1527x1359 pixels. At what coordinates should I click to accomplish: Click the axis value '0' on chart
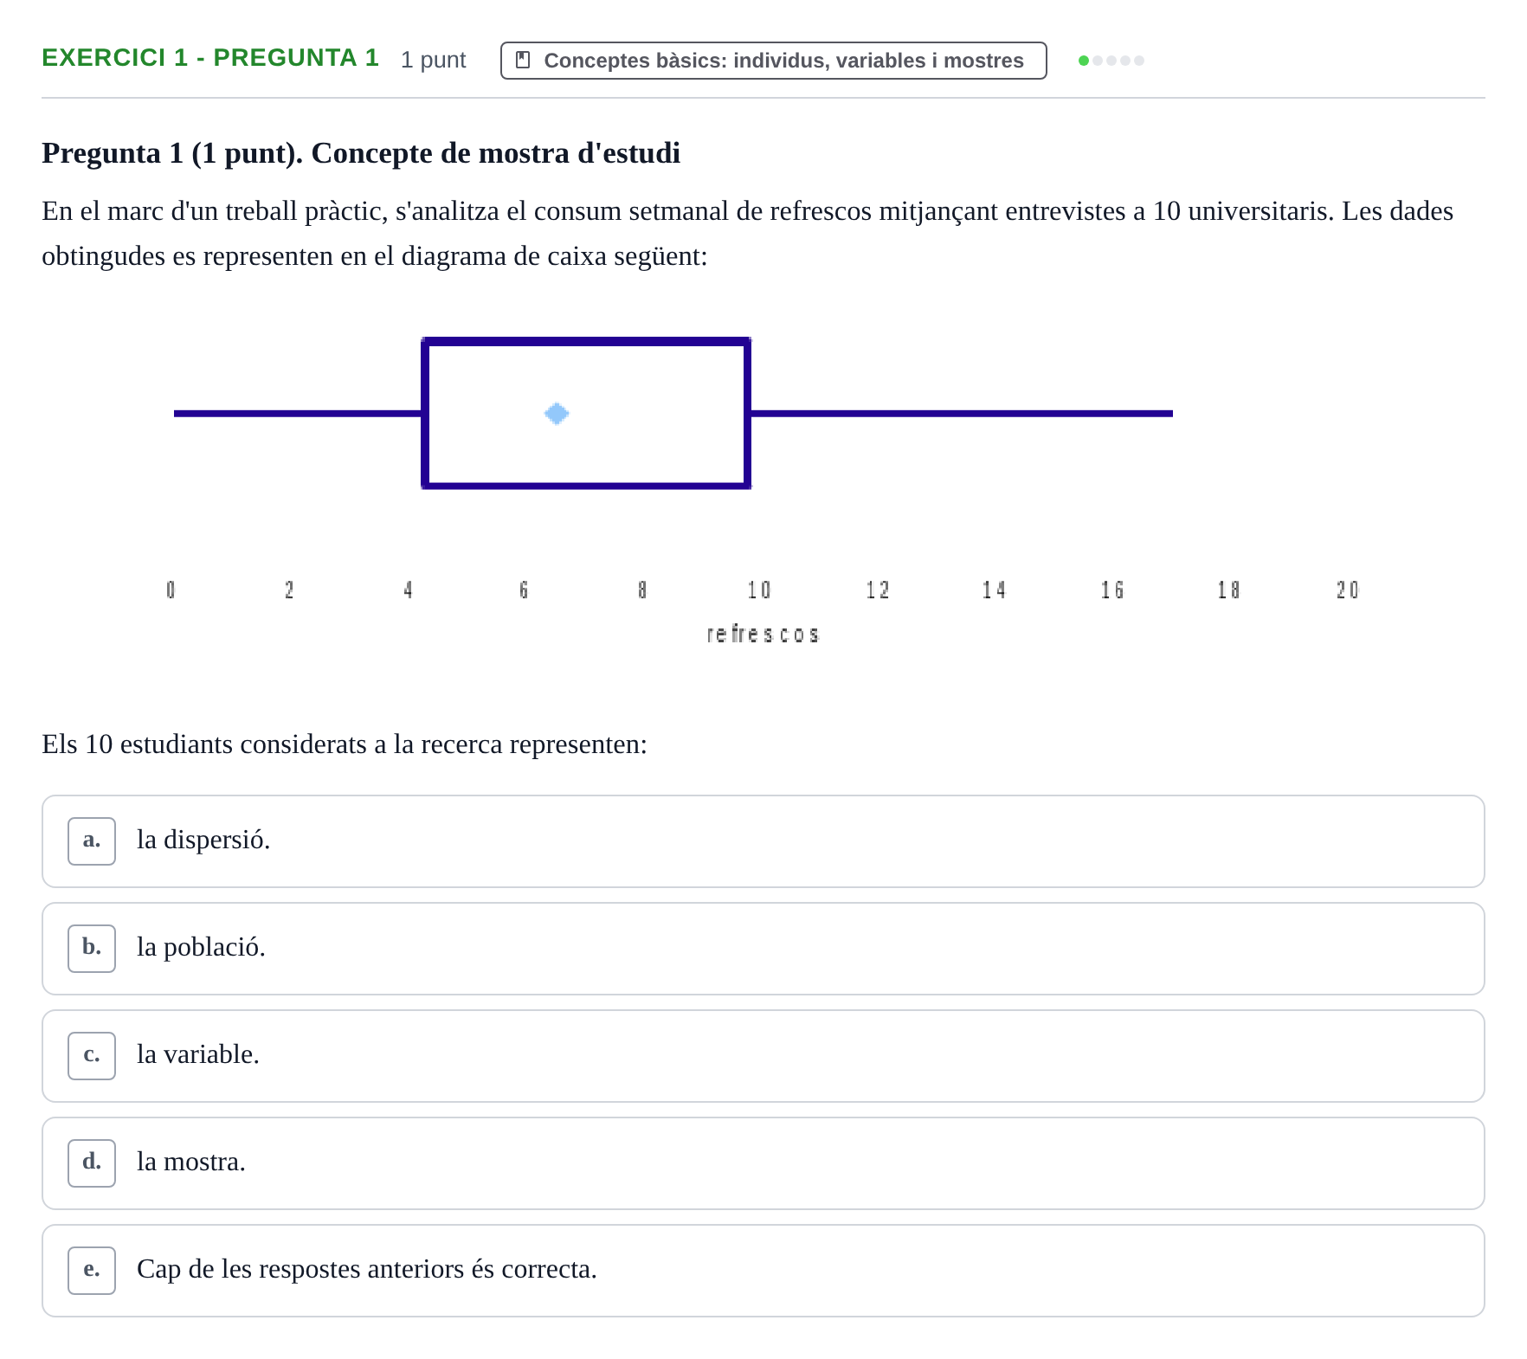(x=171, y=590)
